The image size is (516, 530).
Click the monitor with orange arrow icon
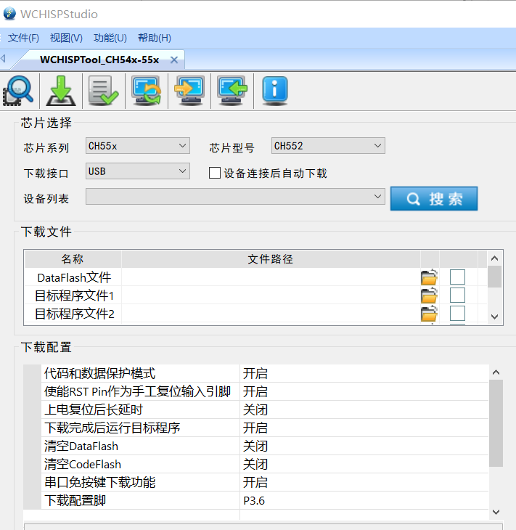(189, 91)
